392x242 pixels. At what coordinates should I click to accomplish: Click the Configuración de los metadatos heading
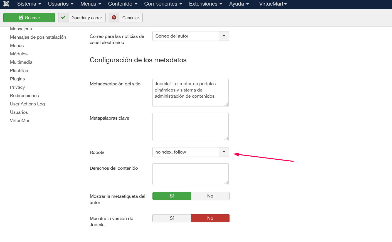138,60
